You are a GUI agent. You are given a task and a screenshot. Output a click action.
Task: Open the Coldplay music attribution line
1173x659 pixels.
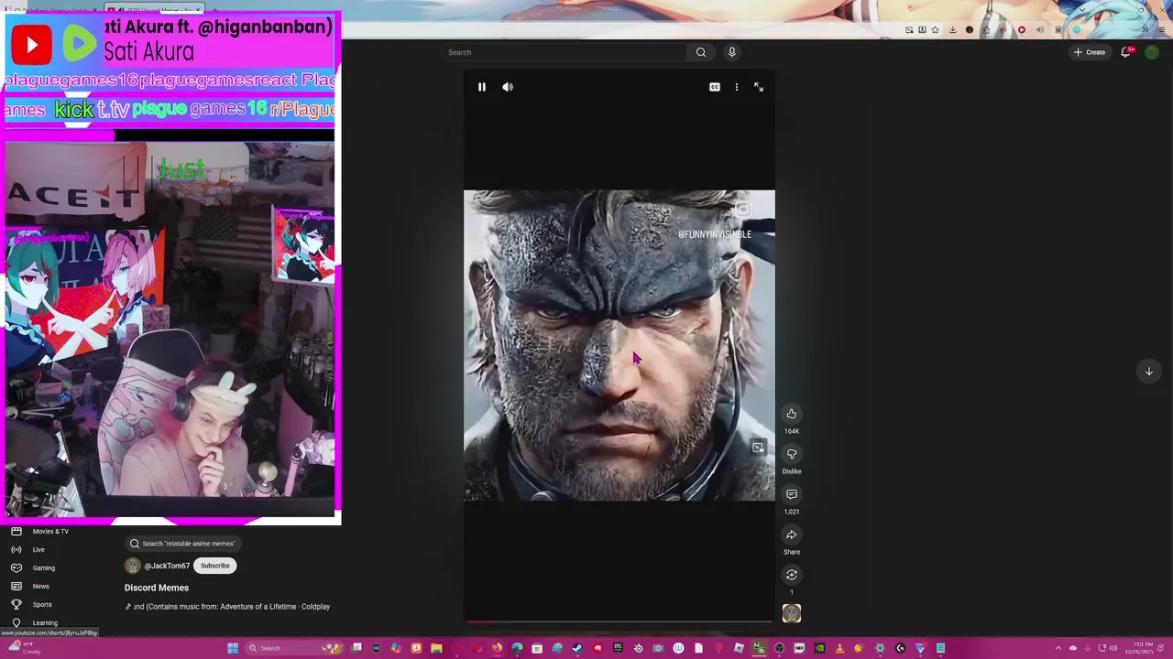(227, 606)
